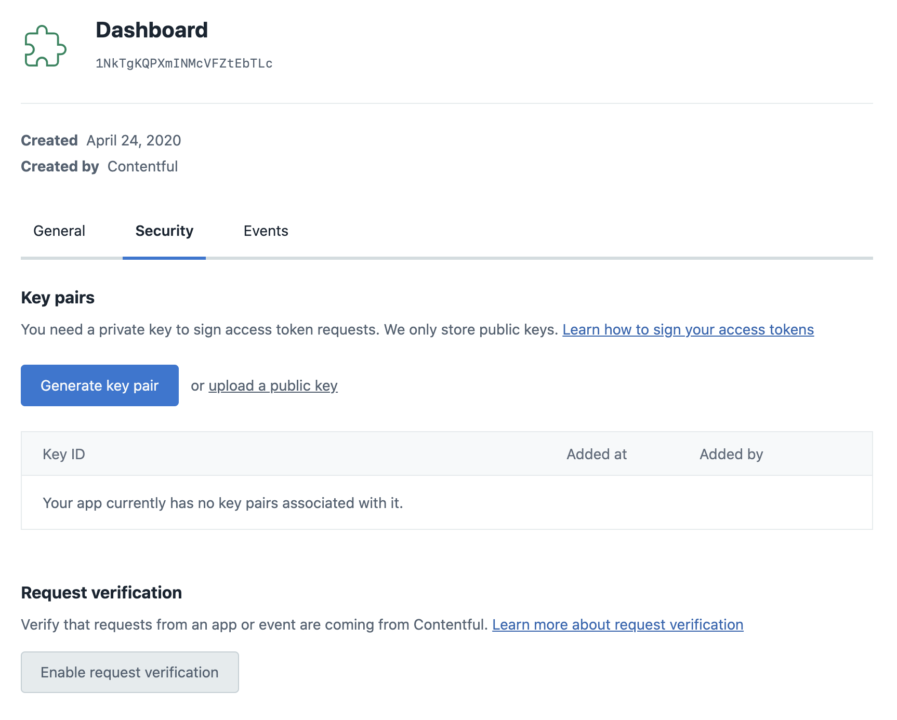897x720 pixels.
Task: Click the Security tab underline indicator
Action: 164,257
